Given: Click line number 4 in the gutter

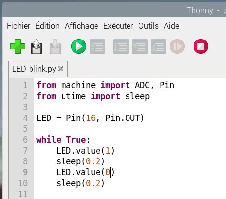Looking at the screenshot, I should click(x=25, y=118).
